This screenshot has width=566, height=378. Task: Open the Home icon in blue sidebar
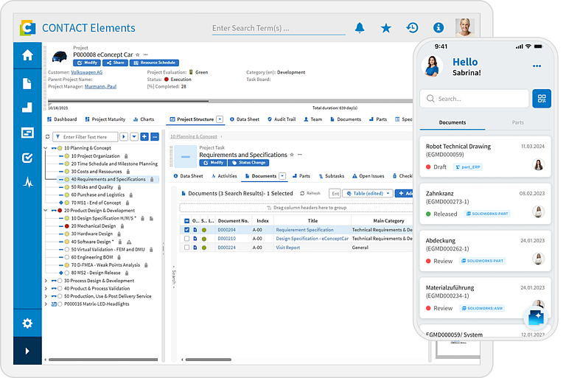27,55
